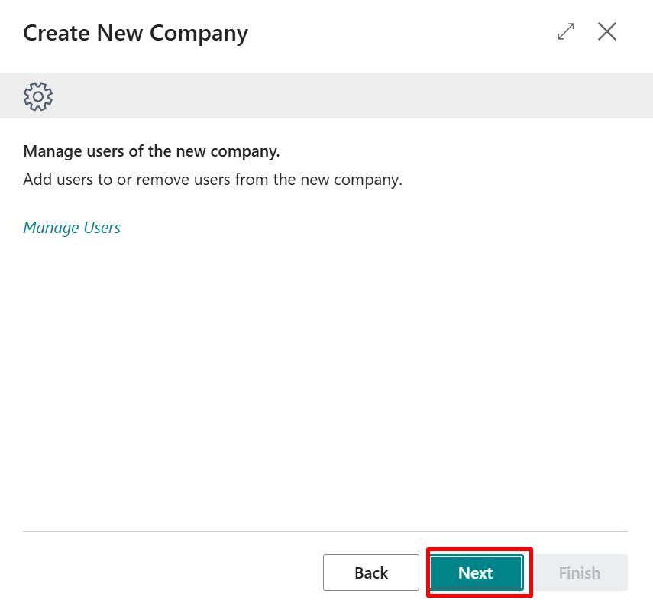Click the gear settings icon
The height and width of the screenshot is (616, 653).
38,96
